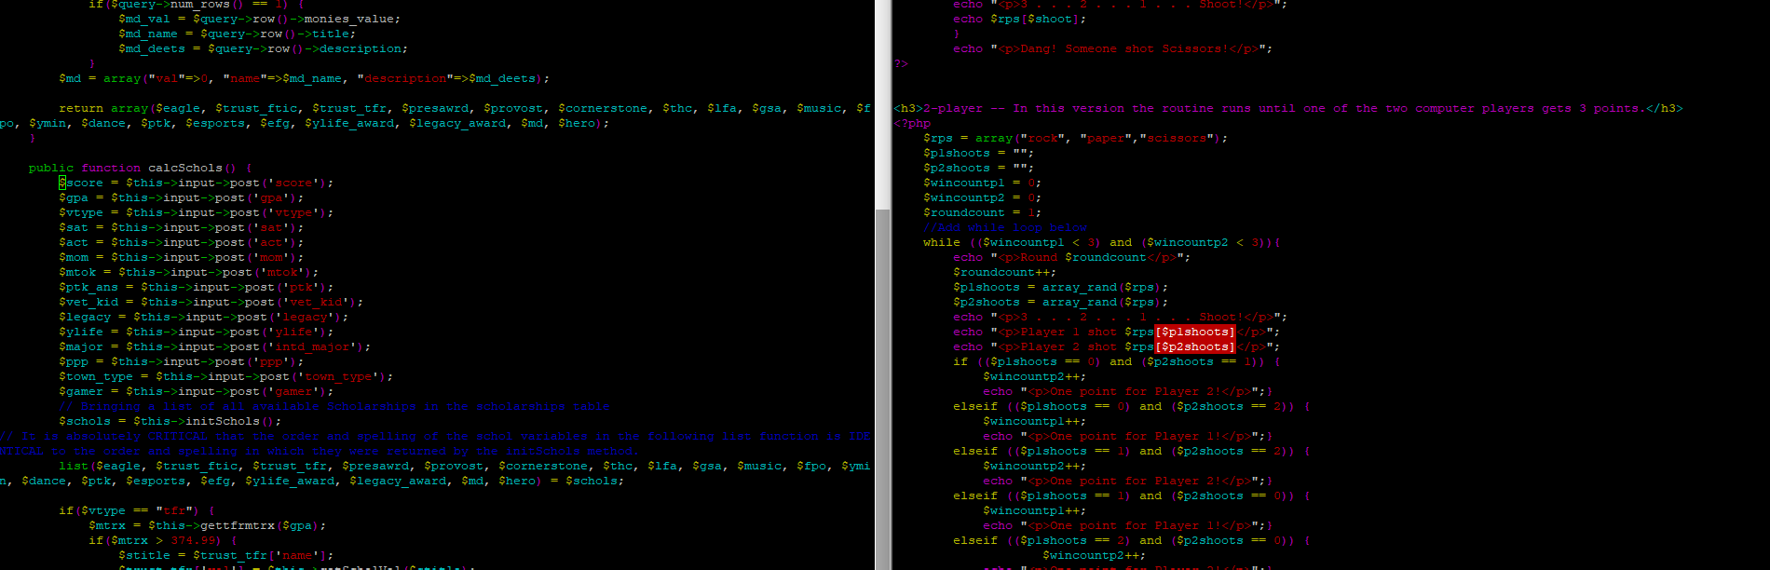Click the $md = array("val"=>0 line

[304, 78]
